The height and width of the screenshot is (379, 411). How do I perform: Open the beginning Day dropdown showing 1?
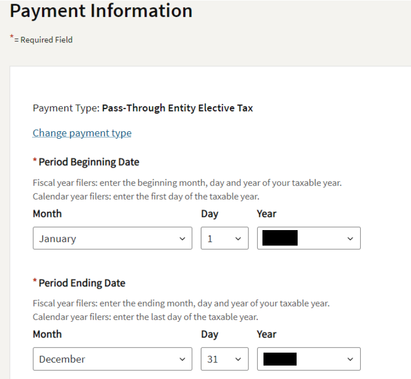click(x=224, y=238)
